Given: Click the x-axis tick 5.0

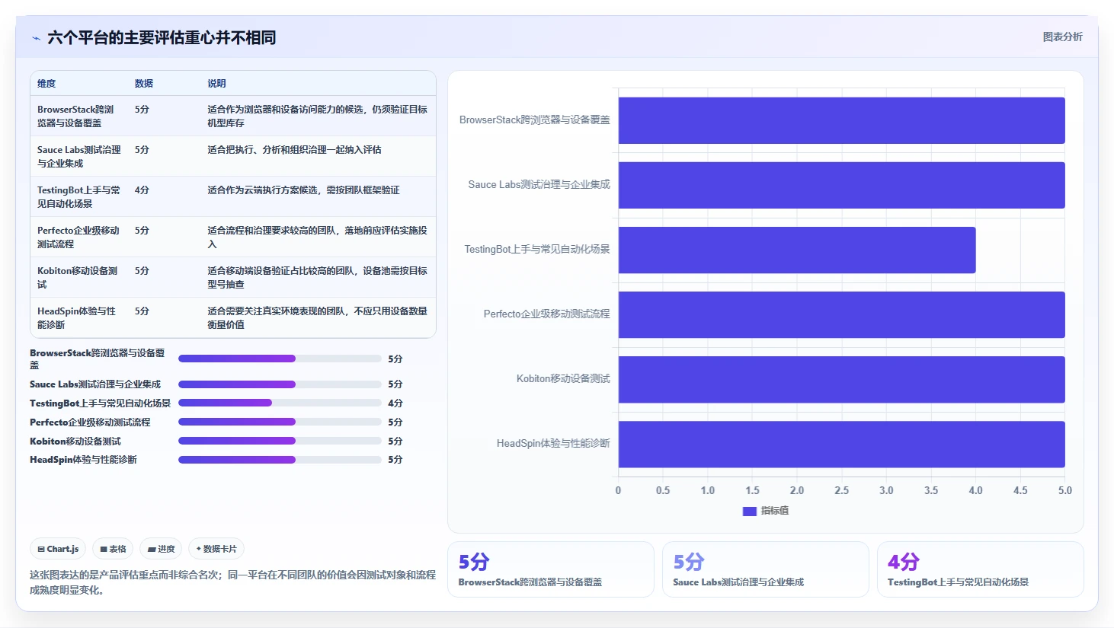Looking at the screenshot, I should [1065, 491].
